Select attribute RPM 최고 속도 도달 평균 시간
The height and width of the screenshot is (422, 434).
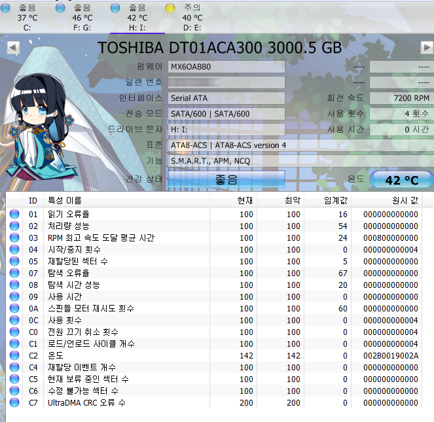pos(101,237)
